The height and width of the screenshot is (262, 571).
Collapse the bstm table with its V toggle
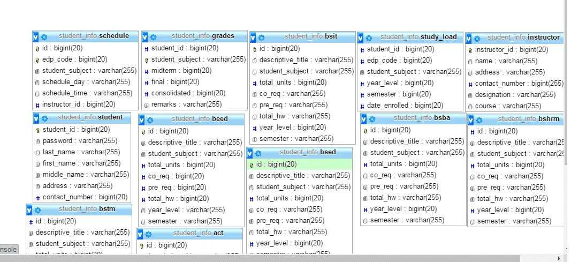point(29,210)
